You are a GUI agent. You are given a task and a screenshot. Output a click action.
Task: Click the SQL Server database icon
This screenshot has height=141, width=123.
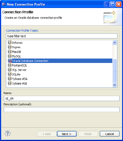10,70
